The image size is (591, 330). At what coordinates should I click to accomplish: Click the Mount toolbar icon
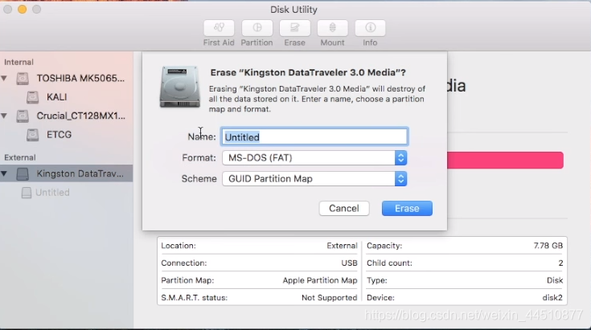tap(332, 28)
